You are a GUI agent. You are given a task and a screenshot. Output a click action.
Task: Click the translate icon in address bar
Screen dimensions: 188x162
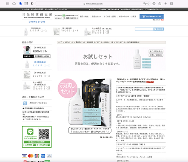tap(145, 4)
